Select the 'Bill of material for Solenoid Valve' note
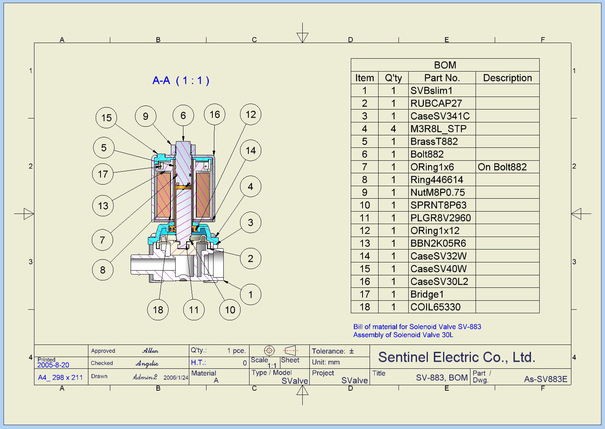The image size is (605, 429). 417,327
